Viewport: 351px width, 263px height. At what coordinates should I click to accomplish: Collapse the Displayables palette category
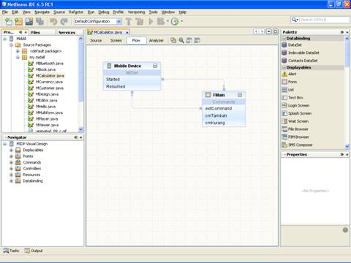coord(284,67)
